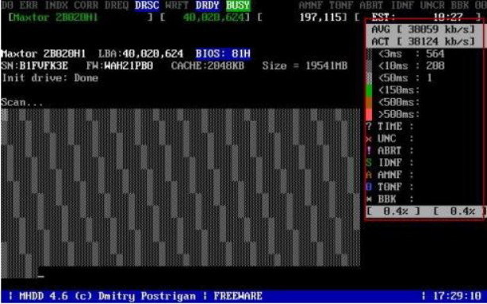Click the red x UNC symbol

[x=369, y=139]
